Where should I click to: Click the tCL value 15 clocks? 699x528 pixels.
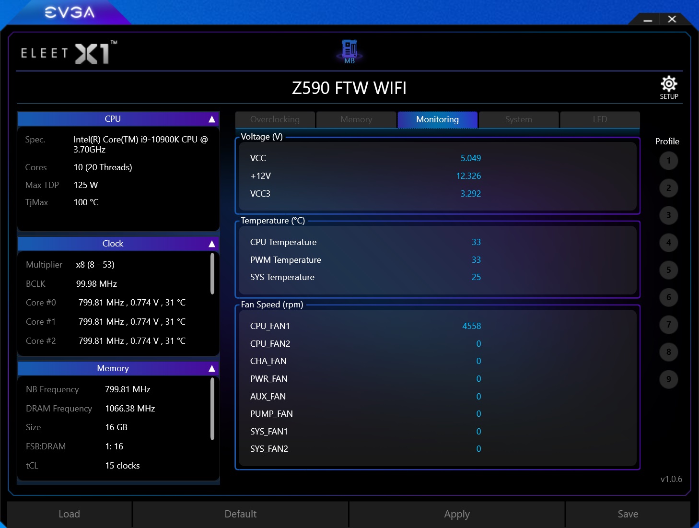click(x=122, y=466)
